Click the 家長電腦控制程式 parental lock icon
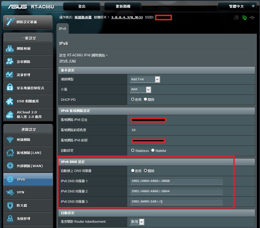260x228 pixels. pos(10,87)
